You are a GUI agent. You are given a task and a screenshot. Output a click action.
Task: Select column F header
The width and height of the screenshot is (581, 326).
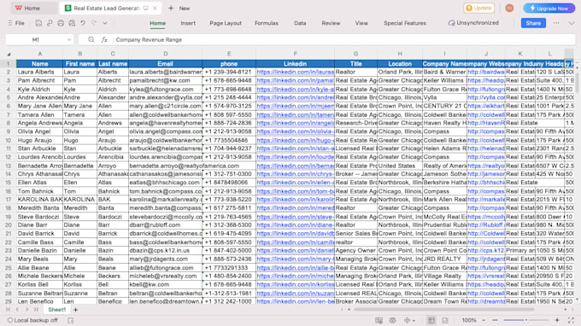click(x=295, y=54)
